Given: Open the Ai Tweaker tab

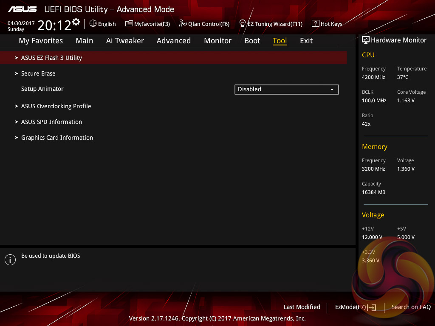Looking at the screenshot, I should (x=125, y=41).
